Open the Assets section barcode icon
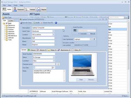 pos(4,9)
